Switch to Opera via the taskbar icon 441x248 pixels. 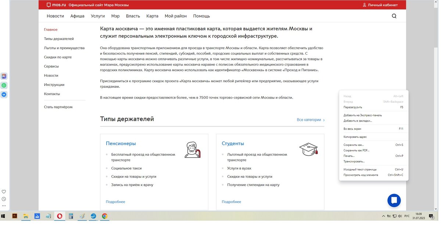pos(60,216)
